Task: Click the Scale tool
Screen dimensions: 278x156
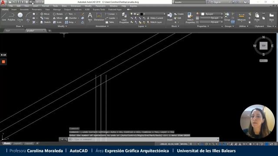Action: 57,22
